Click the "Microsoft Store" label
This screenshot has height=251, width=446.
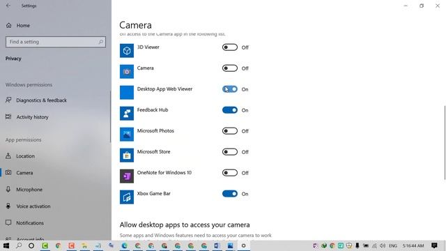[x=153, y=152]
